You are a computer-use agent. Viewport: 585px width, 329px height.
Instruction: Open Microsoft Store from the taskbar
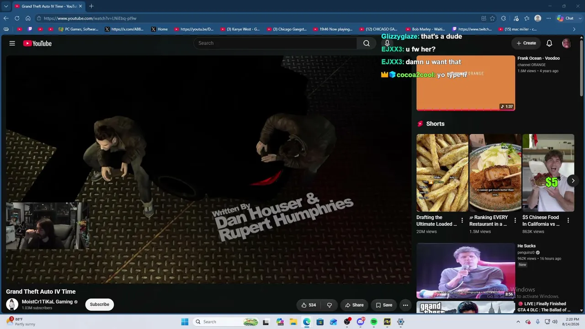click(320, 322)
